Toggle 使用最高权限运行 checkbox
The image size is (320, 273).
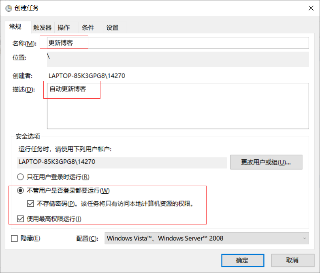20,219
